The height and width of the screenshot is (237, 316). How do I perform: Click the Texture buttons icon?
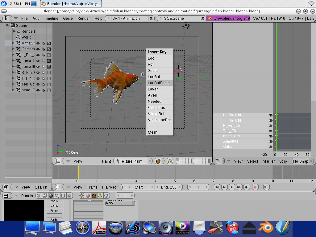(x=94, y=196)
